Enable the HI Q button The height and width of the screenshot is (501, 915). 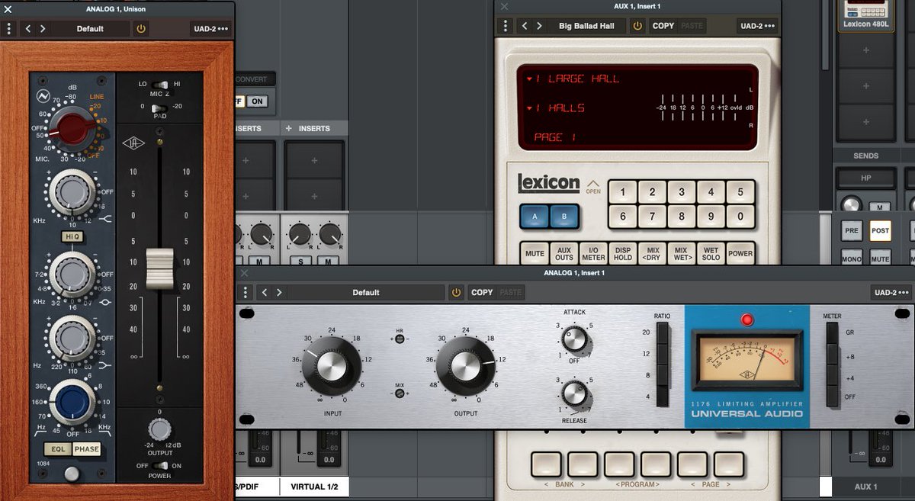pos(72,237)
